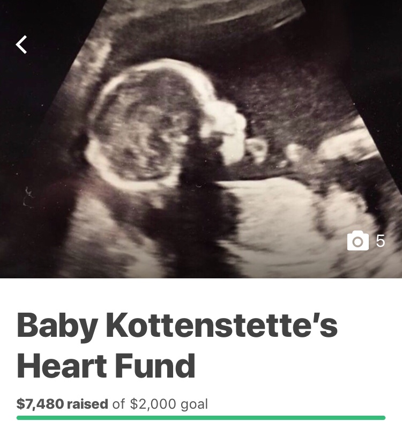Click the word Heart in the heading
This screenshot has width=402, height=428.
click(x=62, y=366)
